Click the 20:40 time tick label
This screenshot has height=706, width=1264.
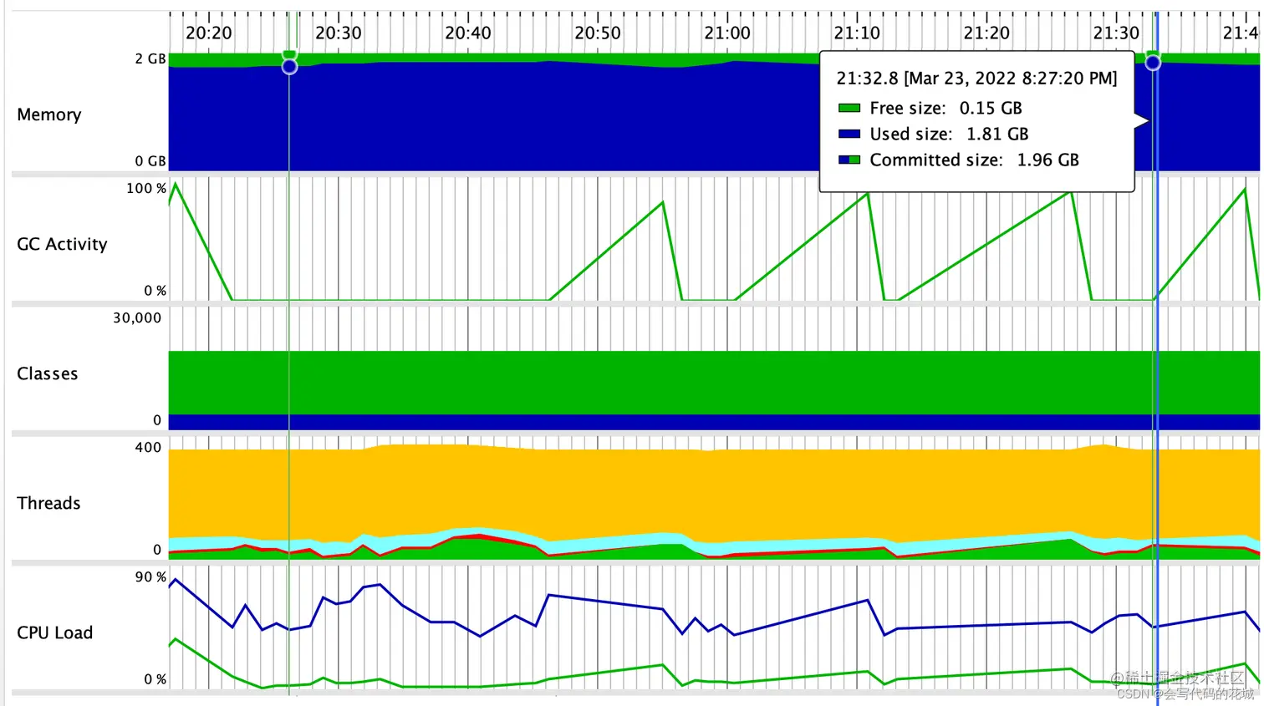tap(468, 33)
